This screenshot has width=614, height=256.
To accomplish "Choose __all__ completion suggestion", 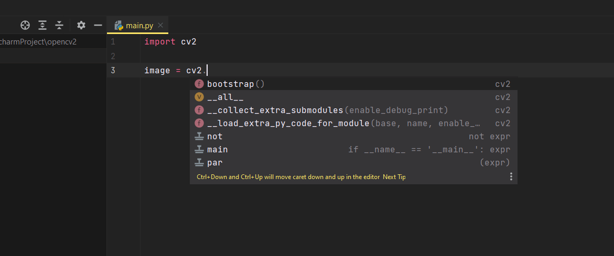I will point(225,97).
